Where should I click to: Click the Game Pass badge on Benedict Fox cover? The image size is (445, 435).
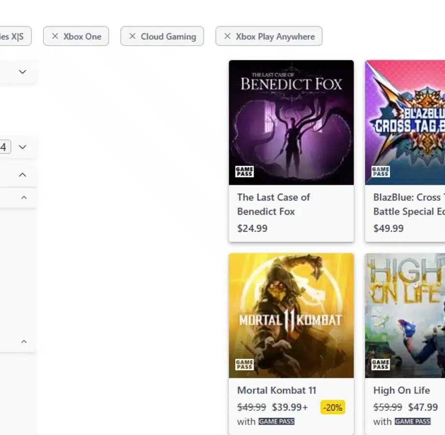coord(244,172)
